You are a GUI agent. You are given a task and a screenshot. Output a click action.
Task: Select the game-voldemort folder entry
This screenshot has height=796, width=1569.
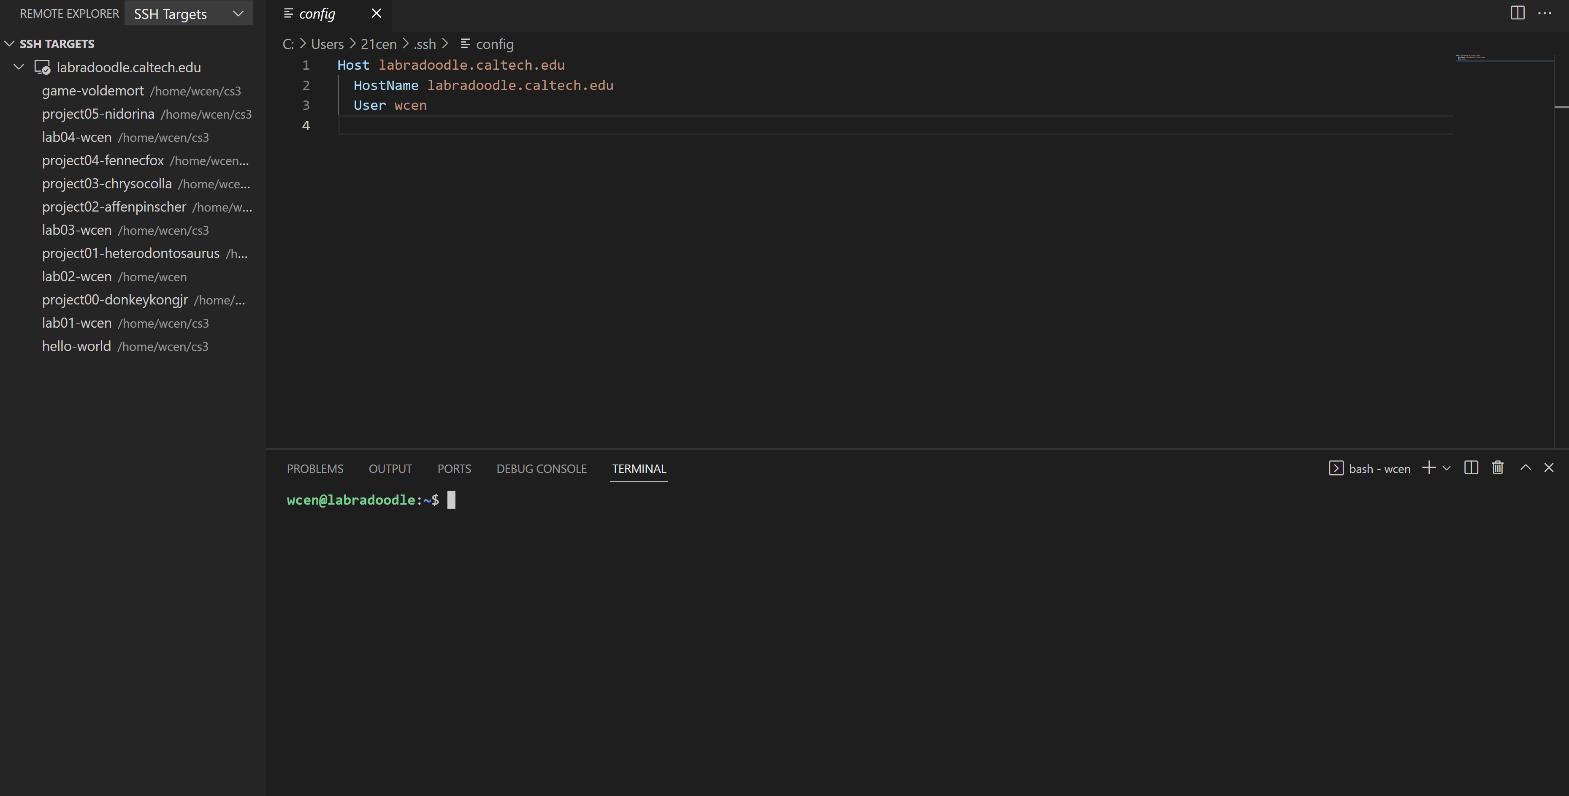pos(92,91)
